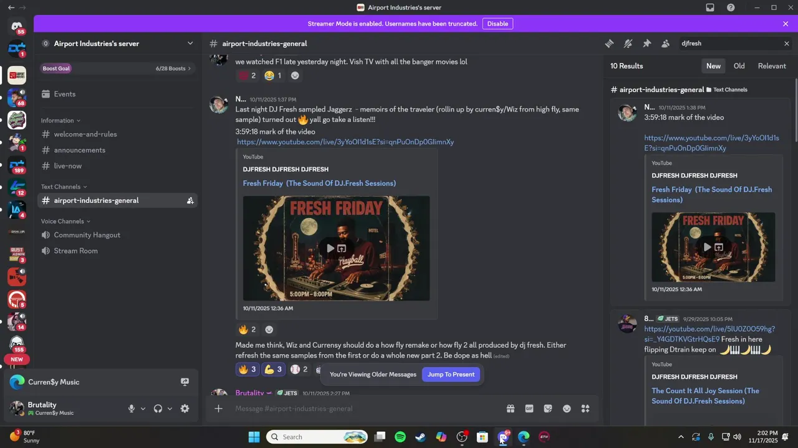Viewport: 798px width, 448px height.
Task: Open YouTube link in first search result
Action: coord(711,143)
